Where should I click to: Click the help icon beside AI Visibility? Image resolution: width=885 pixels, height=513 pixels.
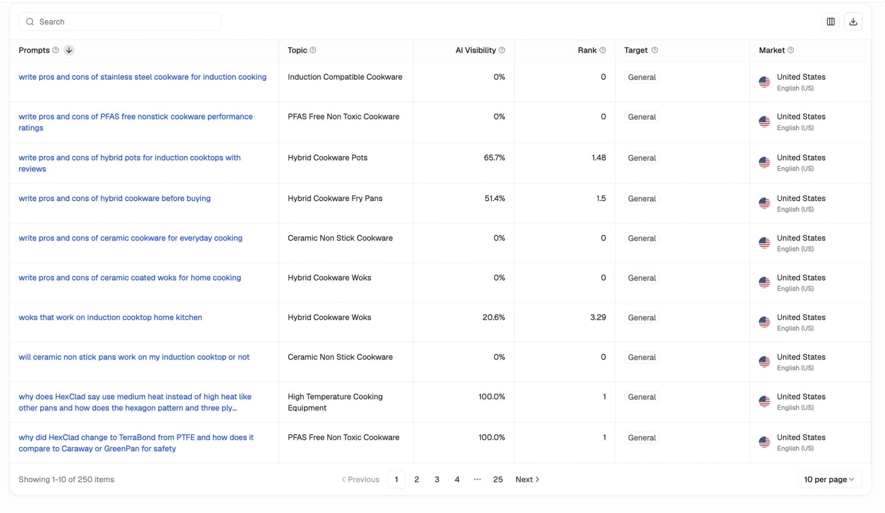pos(502,50)
